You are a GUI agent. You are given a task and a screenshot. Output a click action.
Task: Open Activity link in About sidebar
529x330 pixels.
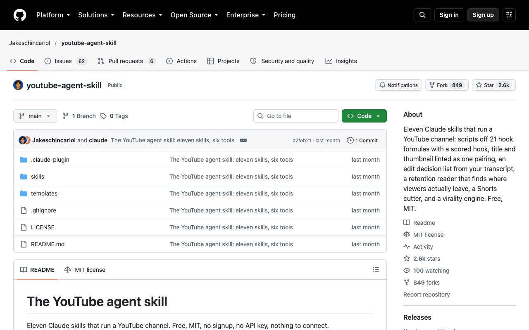[418, 247]
